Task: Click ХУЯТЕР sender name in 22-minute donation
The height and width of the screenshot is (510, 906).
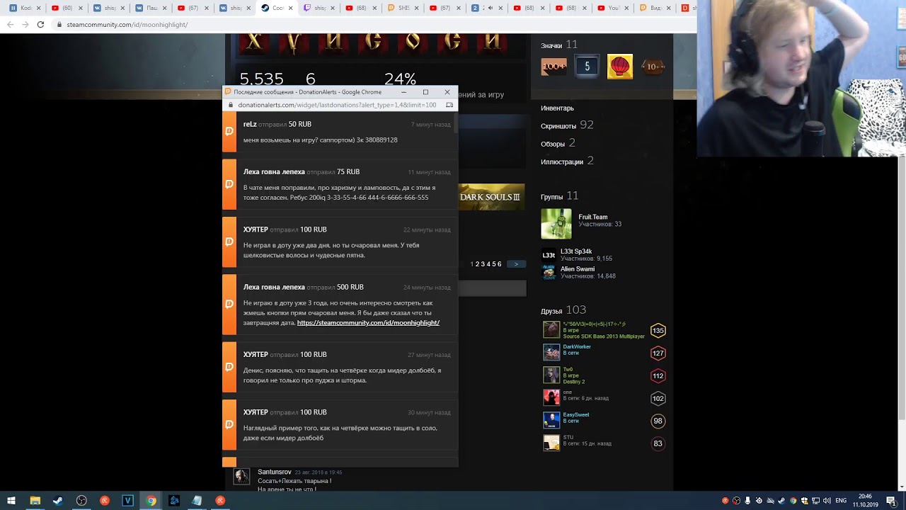Action: [256, 229]
